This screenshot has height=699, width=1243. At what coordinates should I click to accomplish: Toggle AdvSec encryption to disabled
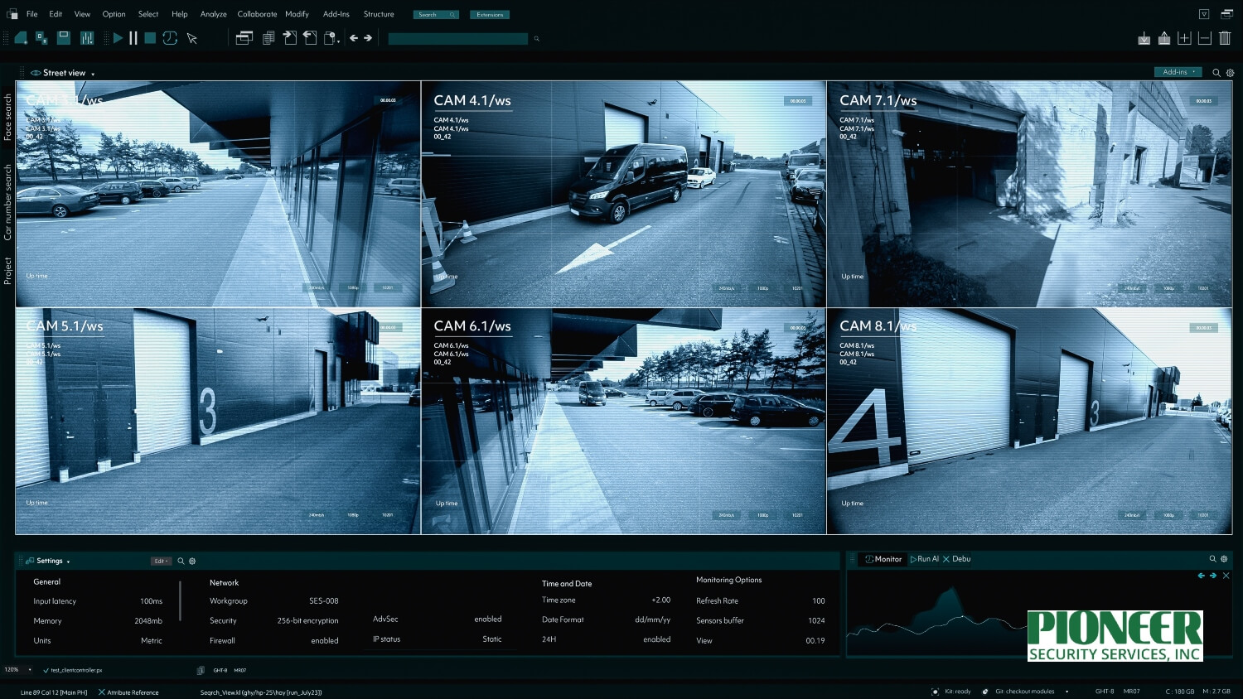[488, 619]
